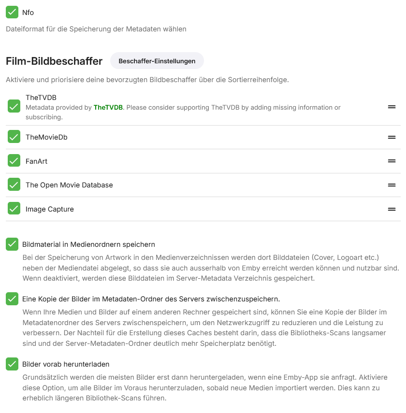Select the FanArt list row label
The height and width of the screenshot is (413, 406).
(x=37, y=161)
